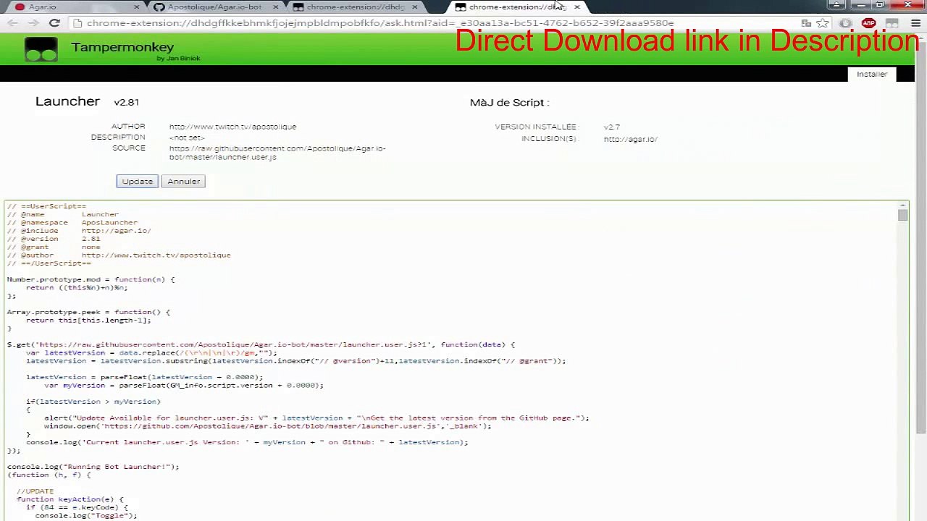Open the translate page icon
This screenshot has height=521, width=927.
806,23
